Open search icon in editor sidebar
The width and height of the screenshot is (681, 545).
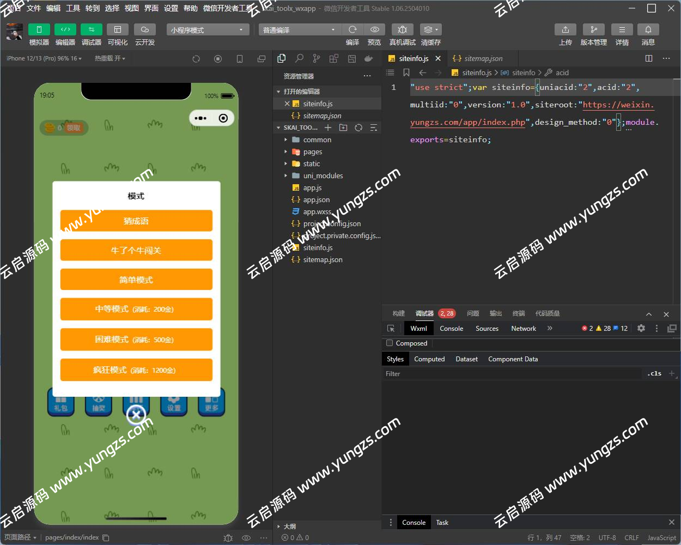(x=299, y=58)
